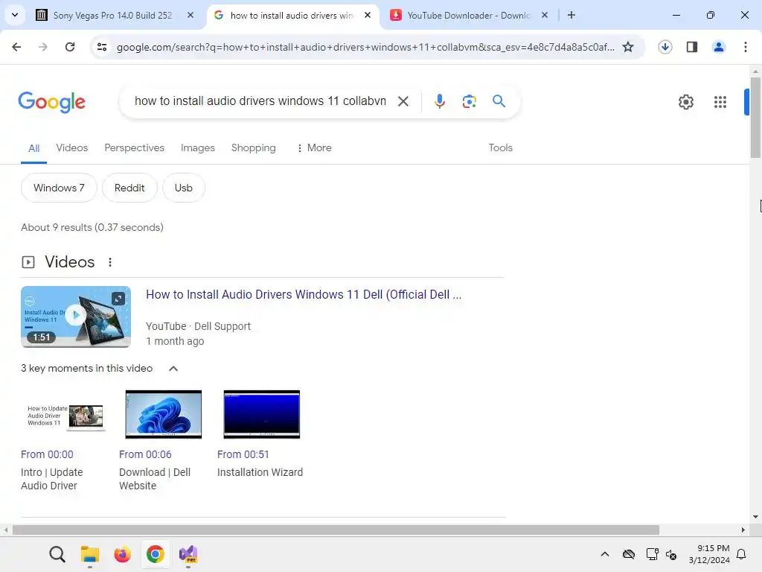
Task: Open Chrome three-dot menu
Action: [x=746, y=47]
